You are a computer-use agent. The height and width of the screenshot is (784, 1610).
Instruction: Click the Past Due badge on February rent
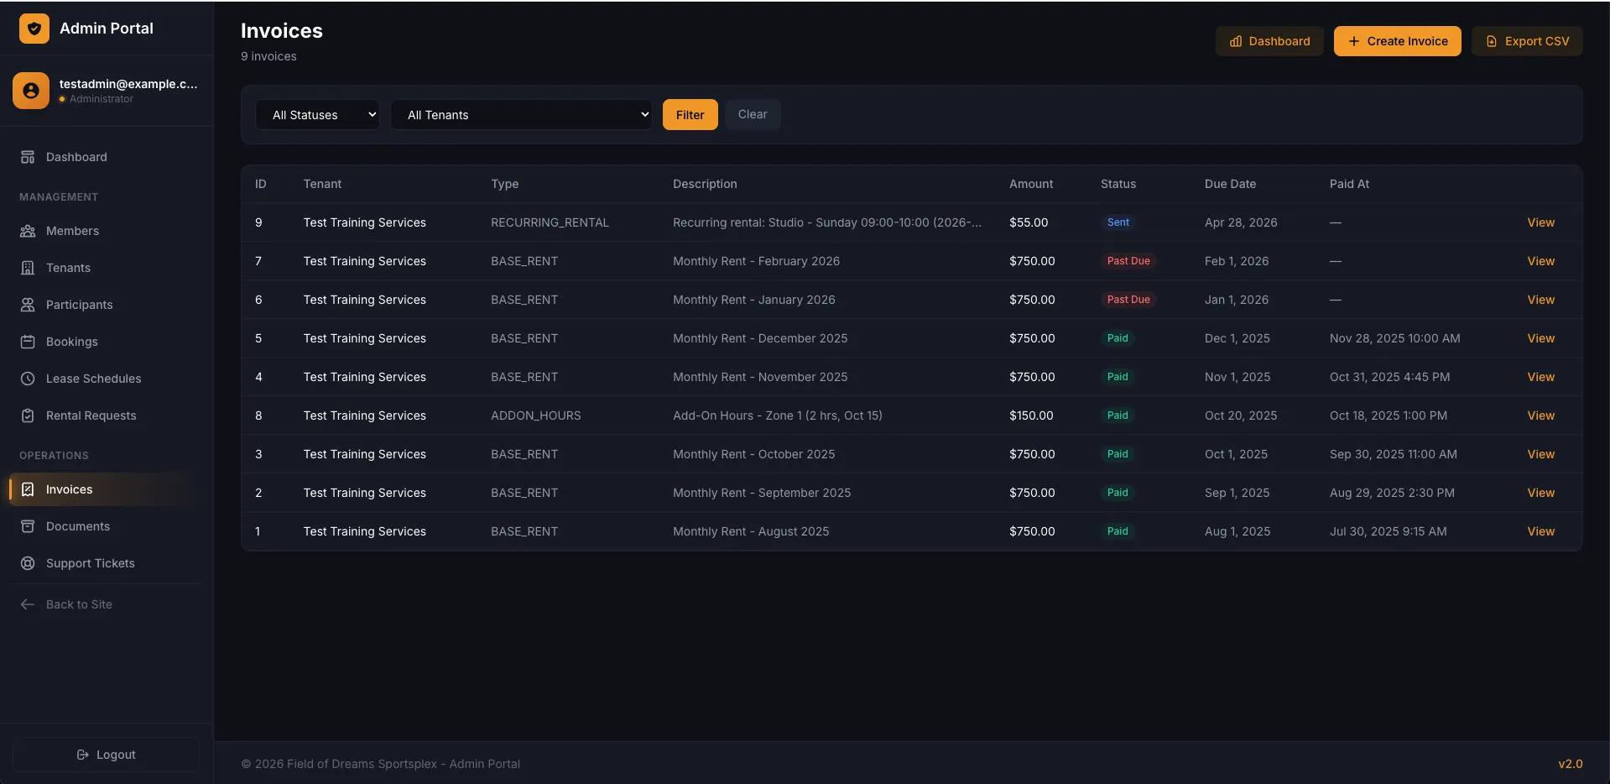coord(1128,261)
